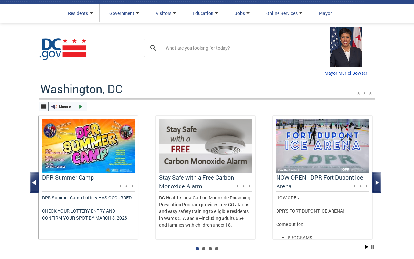Click the 'DPR Summer Camp' card title
The width and height of the screenshot is (414, 259).
point(68,178)
